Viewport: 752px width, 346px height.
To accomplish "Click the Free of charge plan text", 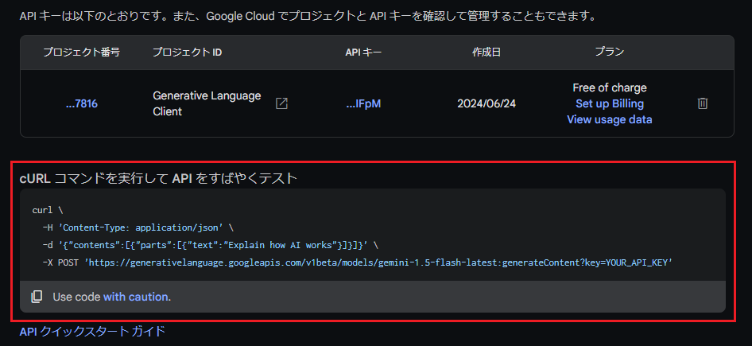I will [610, 87].
